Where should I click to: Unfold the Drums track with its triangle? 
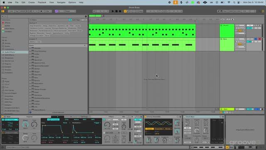[x=221, y=25]
